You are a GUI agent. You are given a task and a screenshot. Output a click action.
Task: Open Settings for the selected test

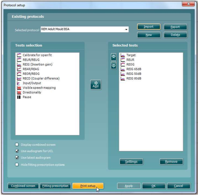point(131,162)
